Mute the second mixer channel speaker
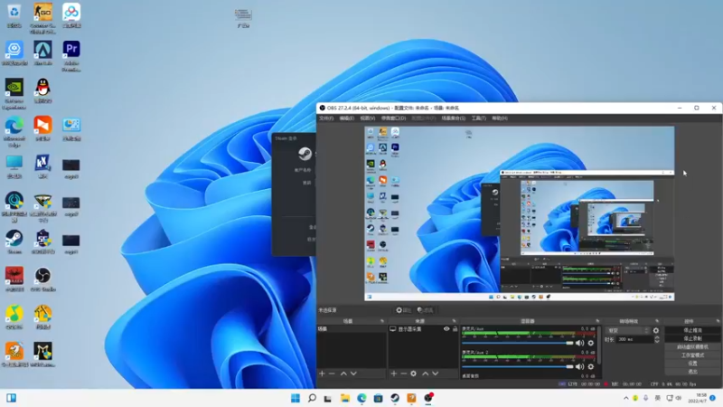 coord(579,366)
